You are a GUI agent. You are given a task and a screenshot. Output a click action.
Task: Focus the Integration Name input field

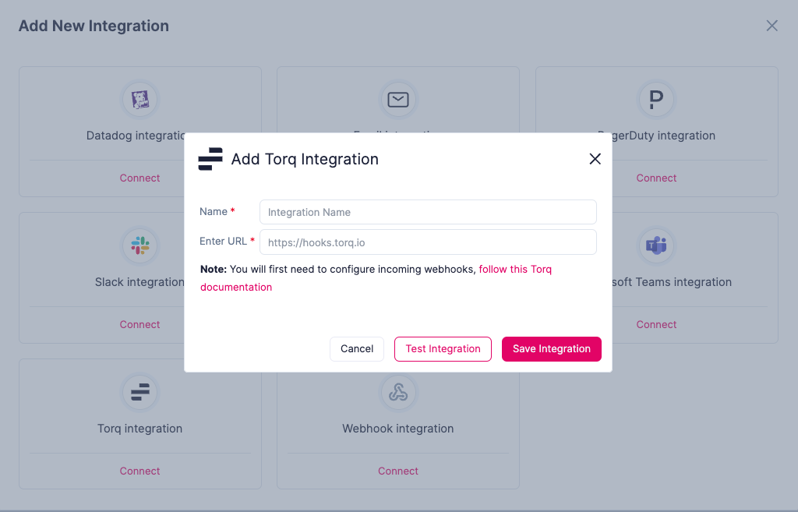(x=428, y=212)
